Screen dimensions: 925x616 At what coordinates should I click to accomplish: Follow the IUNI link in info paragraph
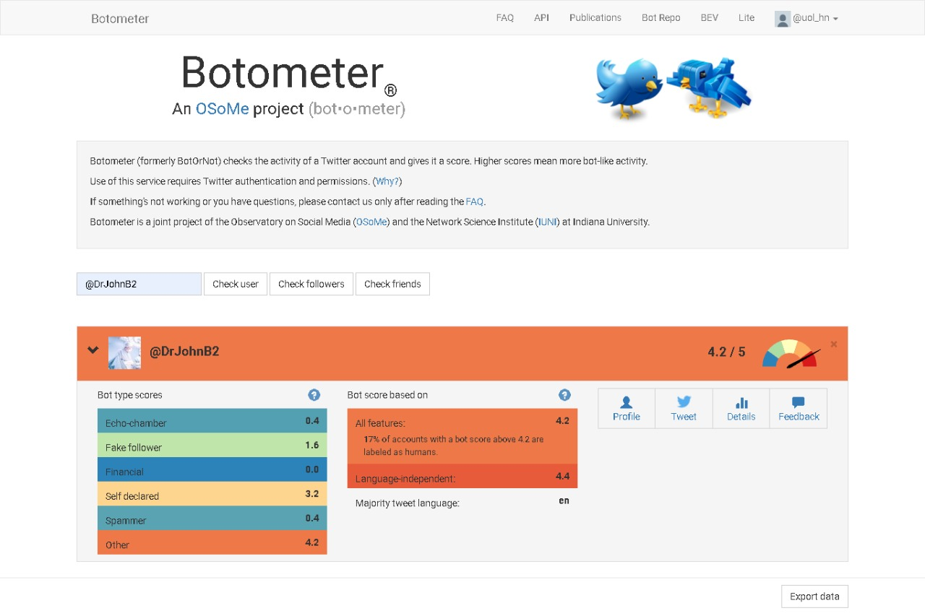[548, 222]
